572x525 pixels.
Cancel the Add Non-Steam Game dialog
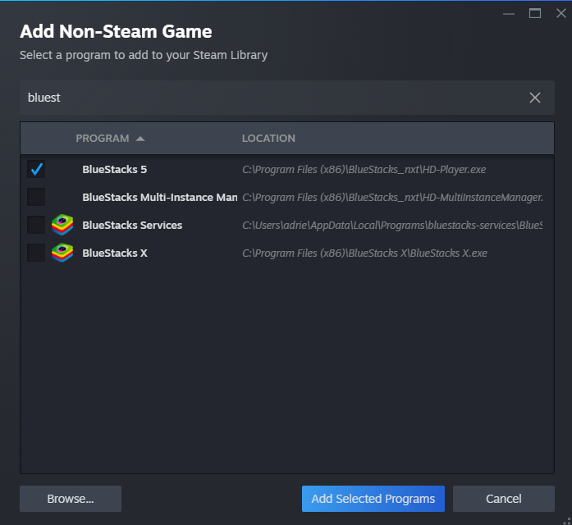pos(504,499)
